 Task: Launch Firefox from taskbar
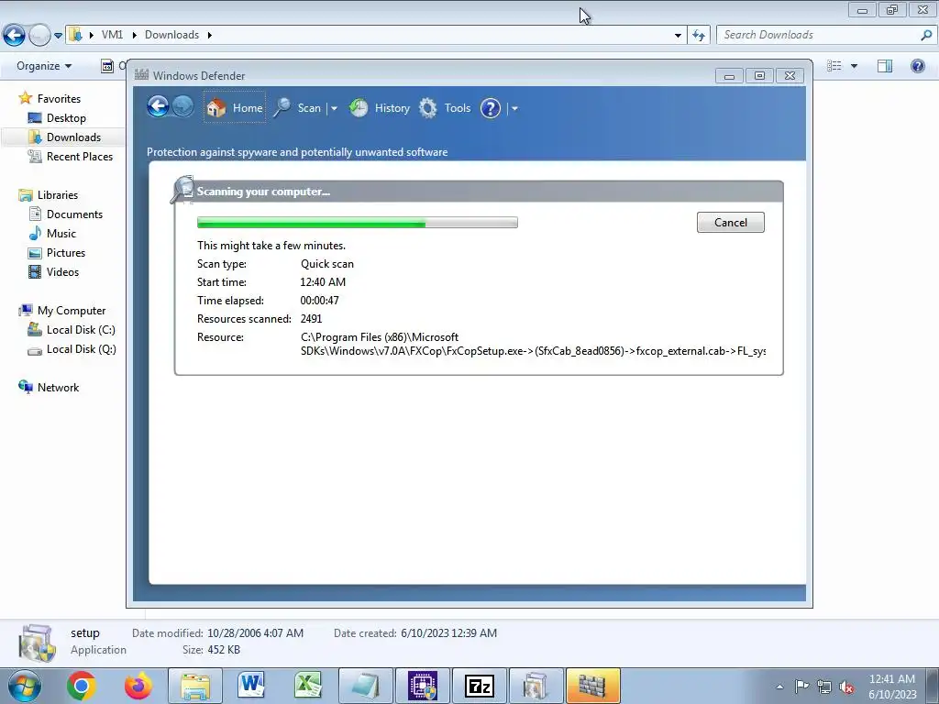[138, 686]
